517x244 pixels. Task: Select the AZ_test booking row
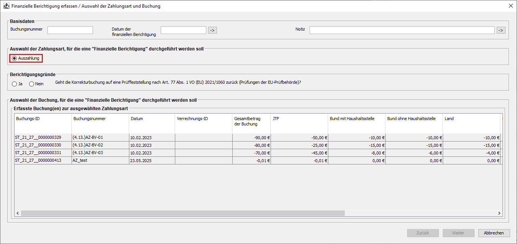pyautogui.click(x=100, y=161)
